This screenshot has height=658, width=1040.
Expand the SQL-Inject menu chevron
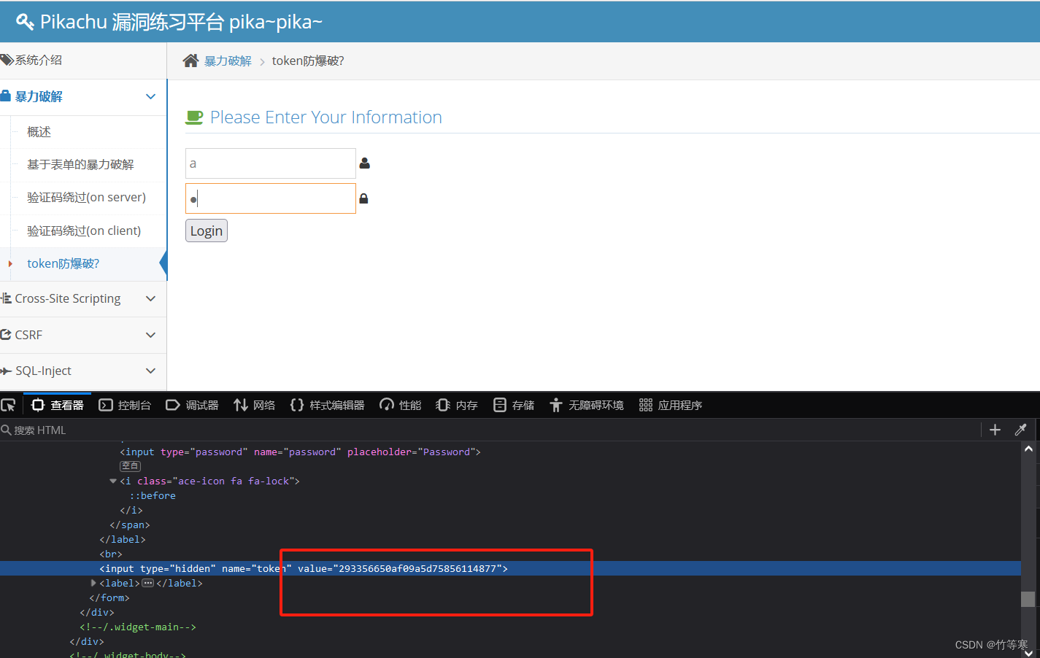(150, 371)
